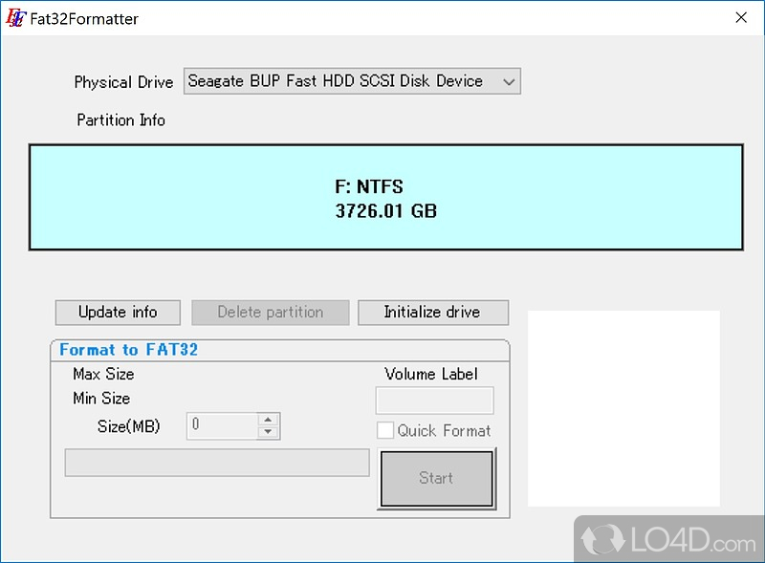Image resolution: width=765 pixels, height=563 pixels.
Task: Close the Fat32Formatter window
Action: [x=741, y=18]
